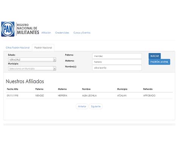Viewport: 189px width, 146px height.
Task: Open the Estado dropdown showing VERACRUZ
Action: click(32, 60)
